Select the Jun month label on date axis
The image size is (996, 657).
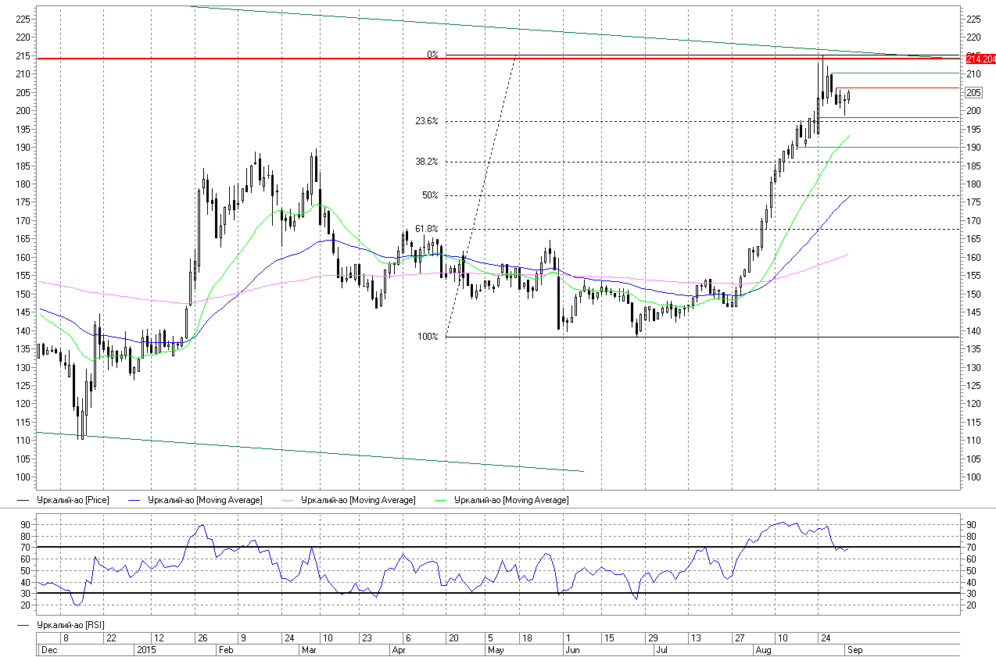pyautogui.click(x=572, y=649)
